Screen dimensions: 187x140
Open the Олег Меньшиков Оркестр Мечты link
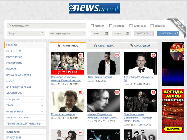point(138,118)
